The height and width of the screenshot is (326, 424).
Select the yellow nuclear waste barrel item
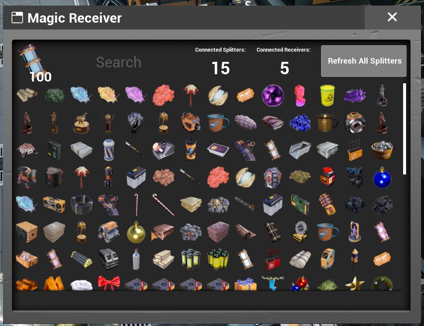[327, 96]
